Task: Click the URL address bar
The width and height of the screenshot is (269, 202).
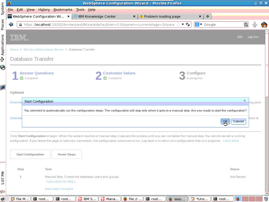Action: tap(99, 24)
